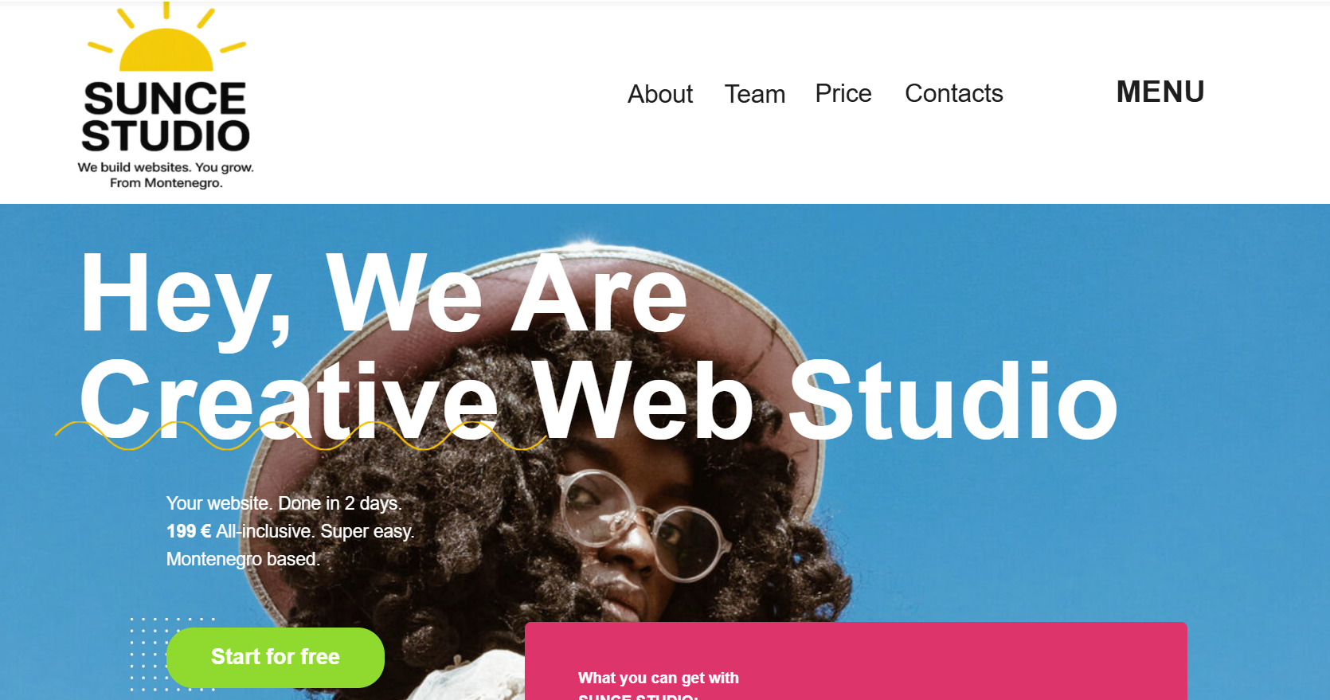Click the From Montenegro text under the logo
Viewport: 1330px width, 700px height.
point(166,183)
